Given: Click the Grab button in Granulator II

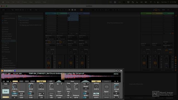Looking at the screenshot, I should tap(106, 87).
